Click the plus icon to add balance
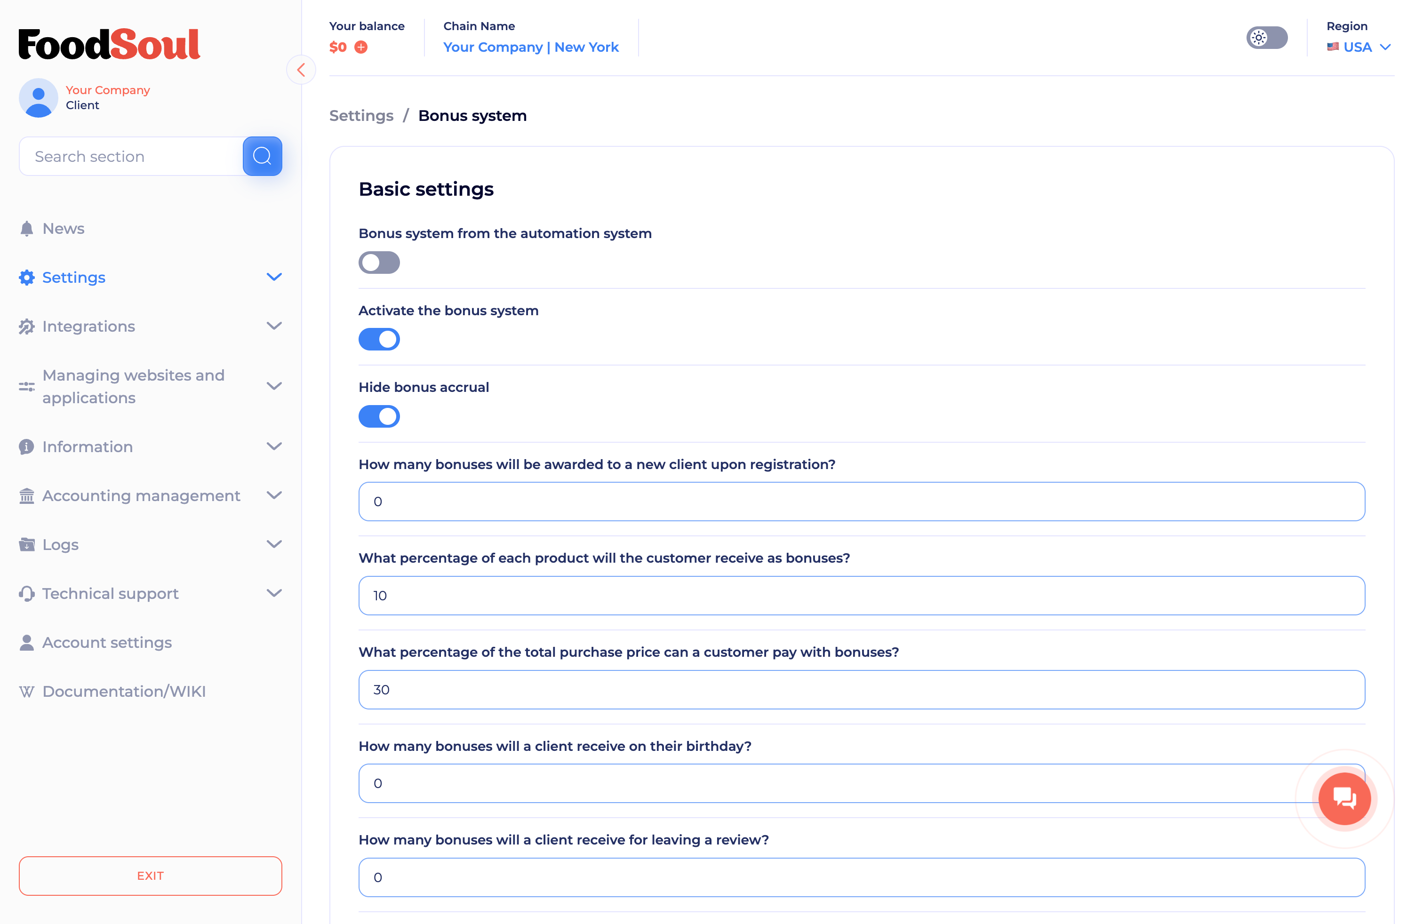This screenshot has height=924, width=1423. pyautogui.click(x=361, y=47)
